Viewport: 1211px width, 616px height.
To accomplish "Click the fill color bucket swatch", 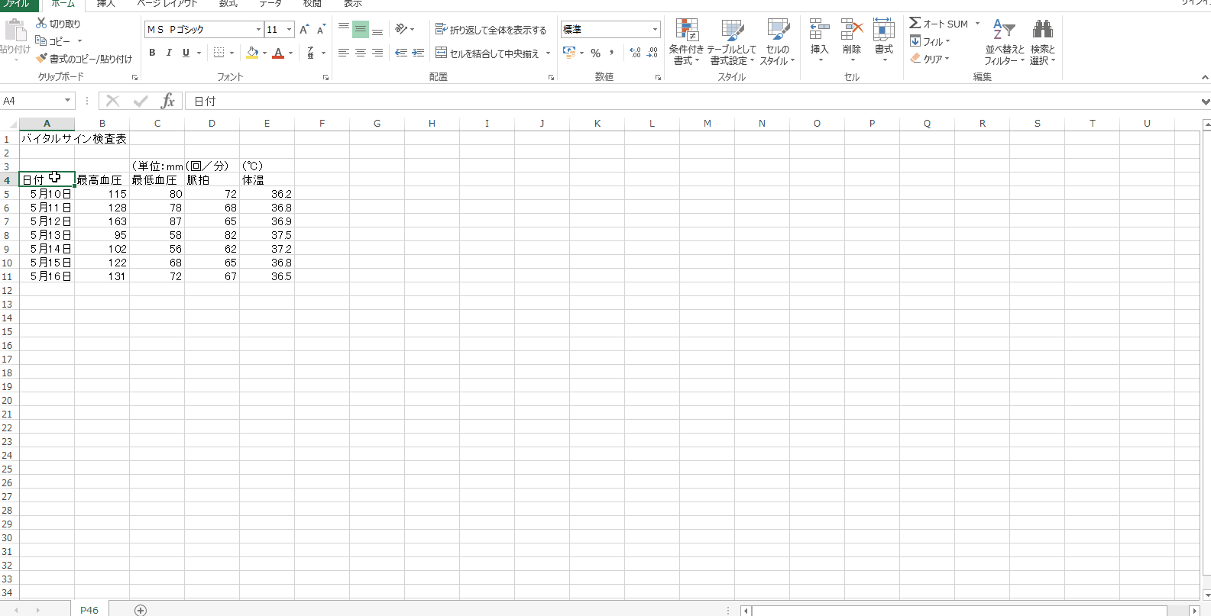I will (252, 53).
